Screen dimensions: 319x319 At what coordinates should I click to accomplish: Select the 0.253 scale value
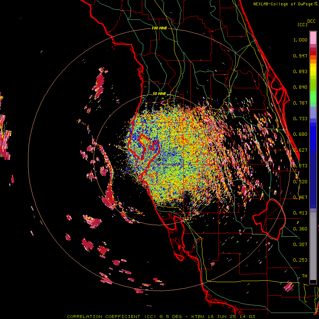tap(300, 260)
